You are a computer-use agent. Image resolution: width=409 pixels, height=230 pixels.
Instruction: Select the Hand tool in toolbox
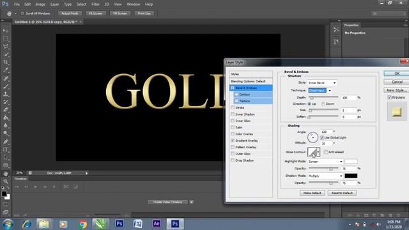[x=6, y=173]
